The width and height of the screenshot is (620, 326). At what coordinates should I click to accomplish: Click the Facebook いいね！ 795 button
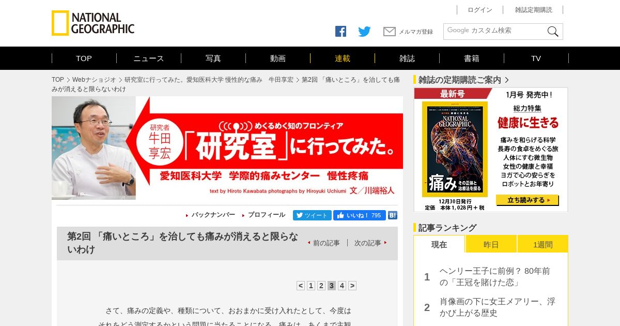[x=360, y=215]
